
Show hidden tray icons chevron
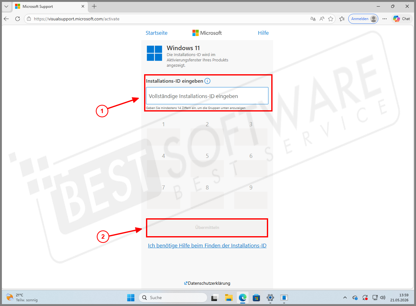[345, 298]
